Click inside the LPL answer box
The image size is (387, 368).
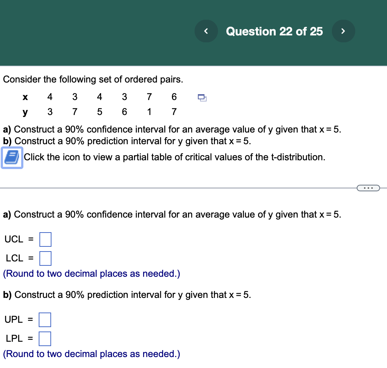45,338
